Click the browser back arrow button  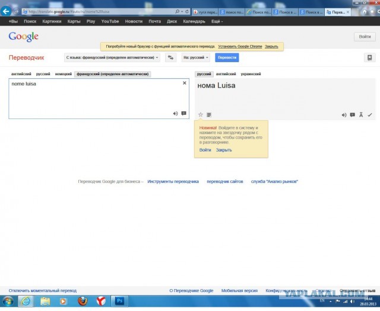6,11
